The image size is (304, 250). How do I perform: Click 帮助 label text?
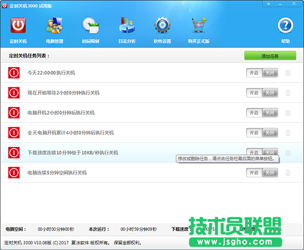285,41
